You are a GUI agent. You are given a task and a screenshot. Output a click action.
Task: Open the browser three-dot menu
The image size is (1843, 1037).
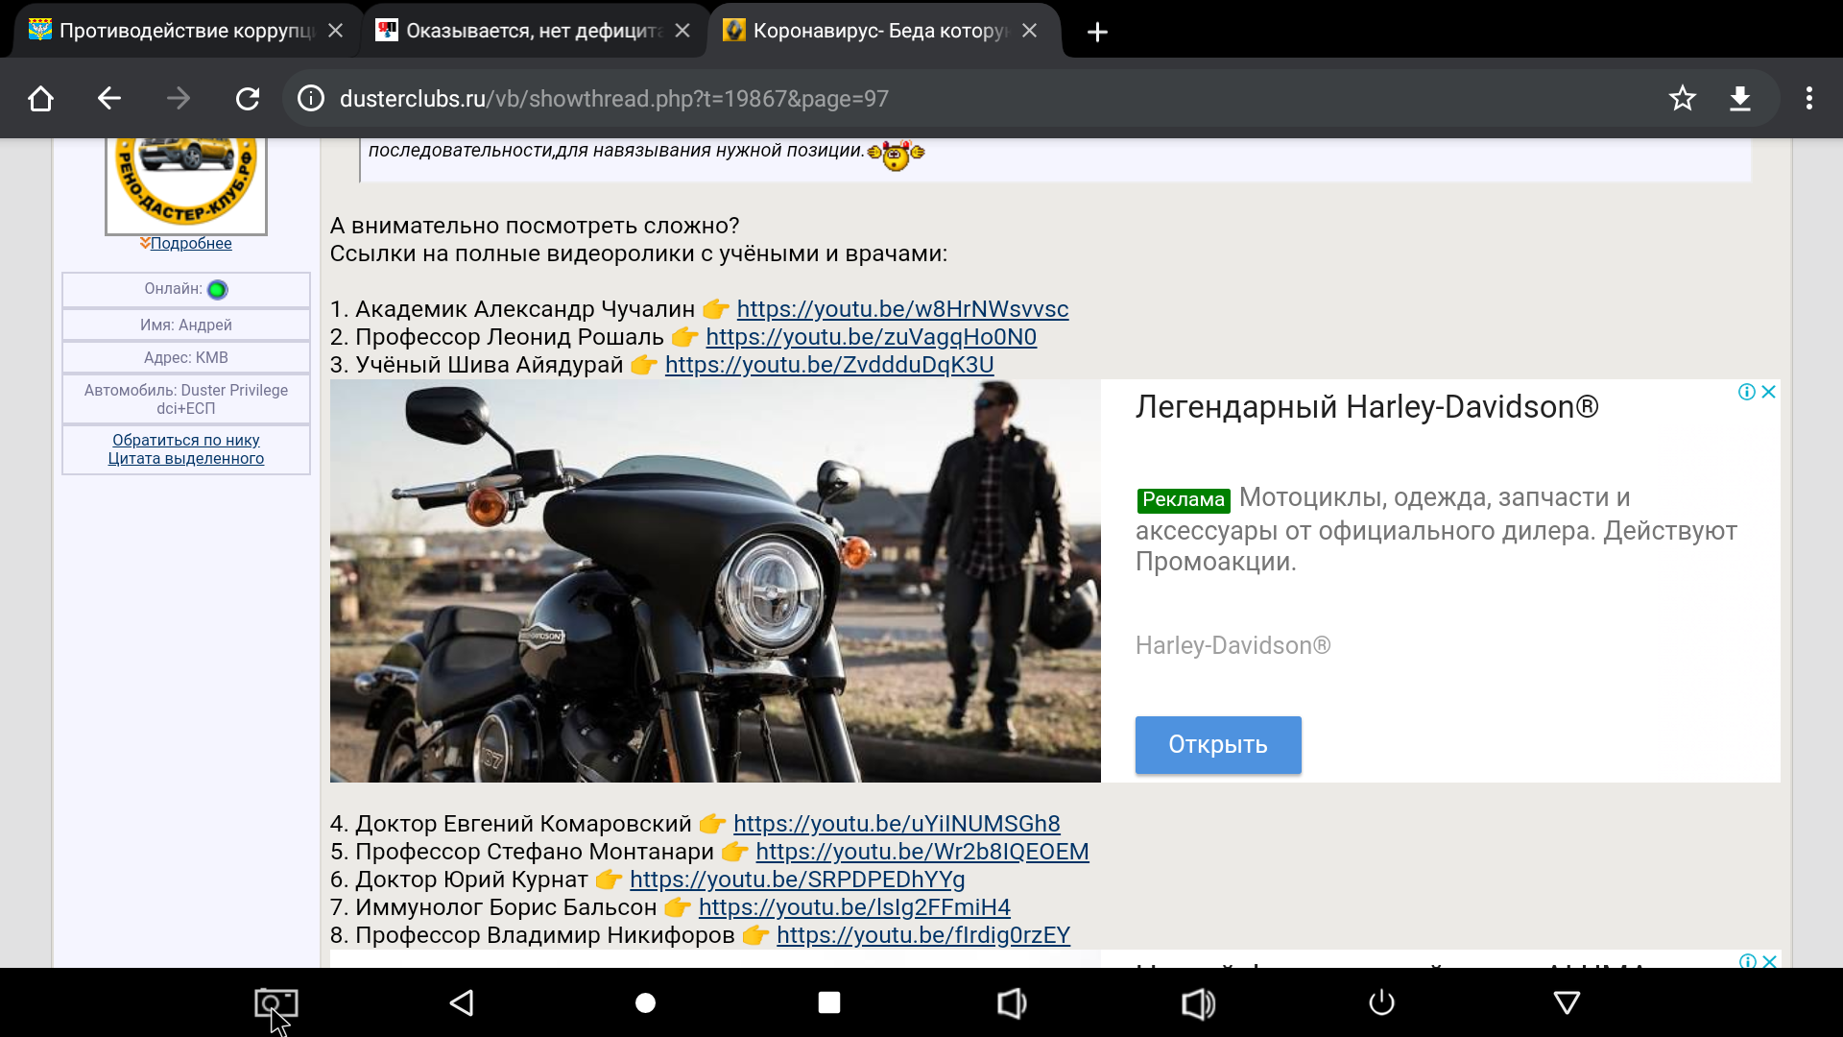coord(1809,98)
